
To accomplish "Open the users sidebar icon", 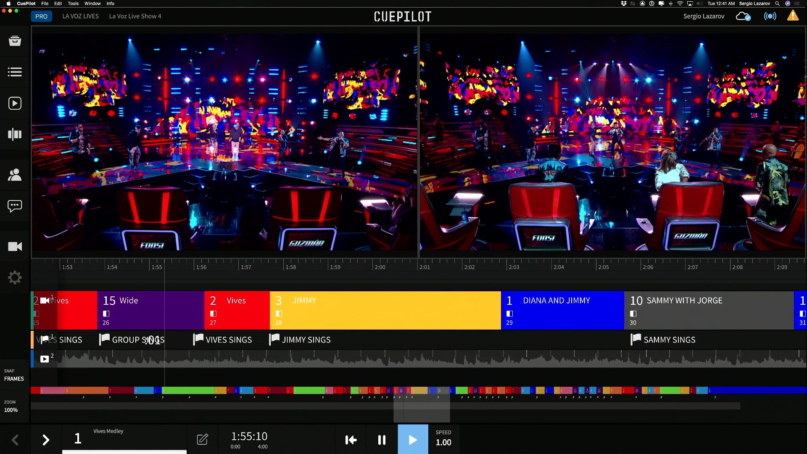I will [x=15, y=174].
